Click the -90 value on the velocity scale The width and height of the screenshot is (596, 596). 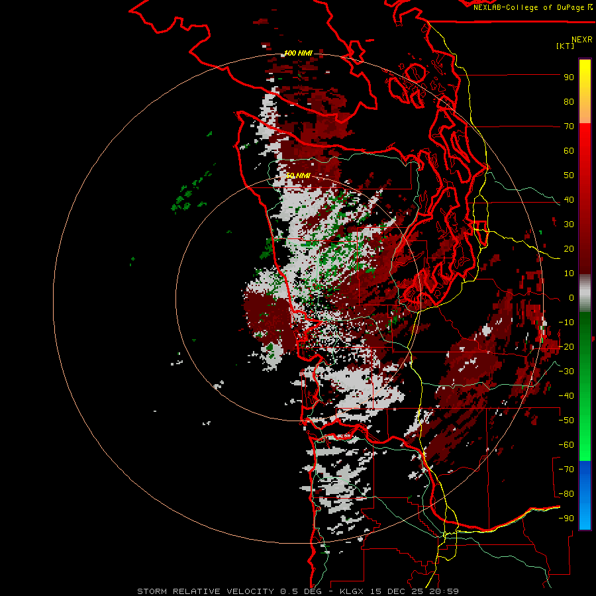click(x=566, y=519)
